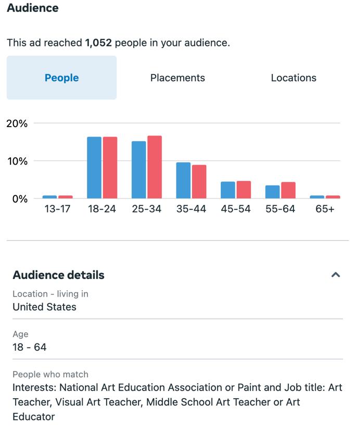The image size is (357, 432).
Task: Click the red bar for ages 18-24
Action: pyautogui.click(x=110, y=168)
